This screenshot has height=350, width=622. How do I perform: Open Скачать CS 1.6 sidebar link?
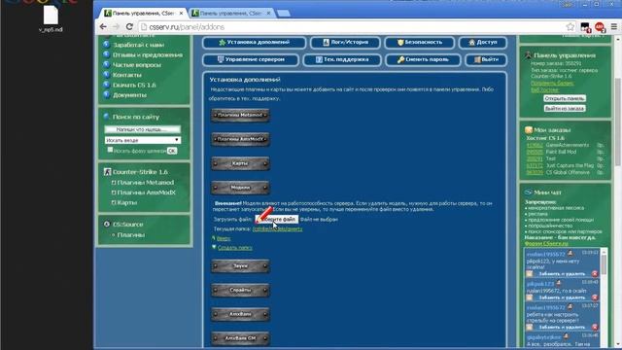134,86
